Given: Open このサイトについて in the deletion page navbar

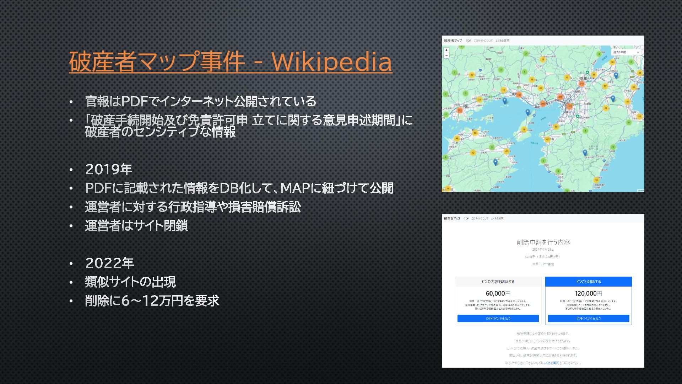Looking at the screenshot, I should pos(480,218).
